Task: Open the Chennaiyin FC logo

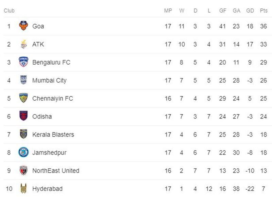Action: [23, 98]
